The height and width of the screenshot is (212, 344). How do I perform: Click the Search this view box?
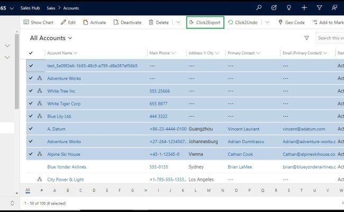tap(330, 38)
